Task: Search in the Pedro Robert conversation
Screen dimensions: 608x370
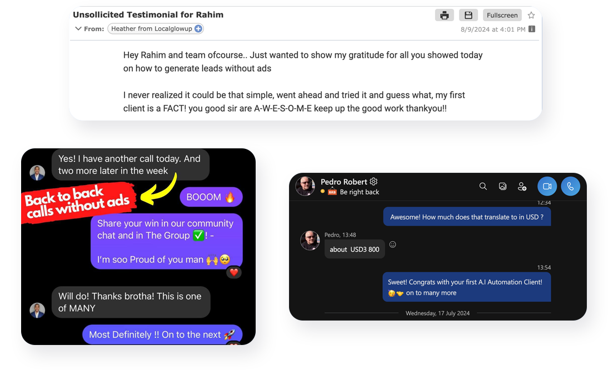Action: click(x=483, y=187)
